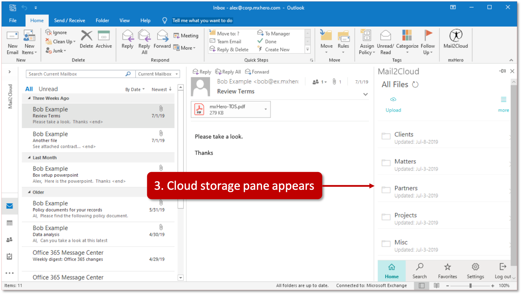
Task: Expand the message header details chevron
Action: [x=366, y=94]
